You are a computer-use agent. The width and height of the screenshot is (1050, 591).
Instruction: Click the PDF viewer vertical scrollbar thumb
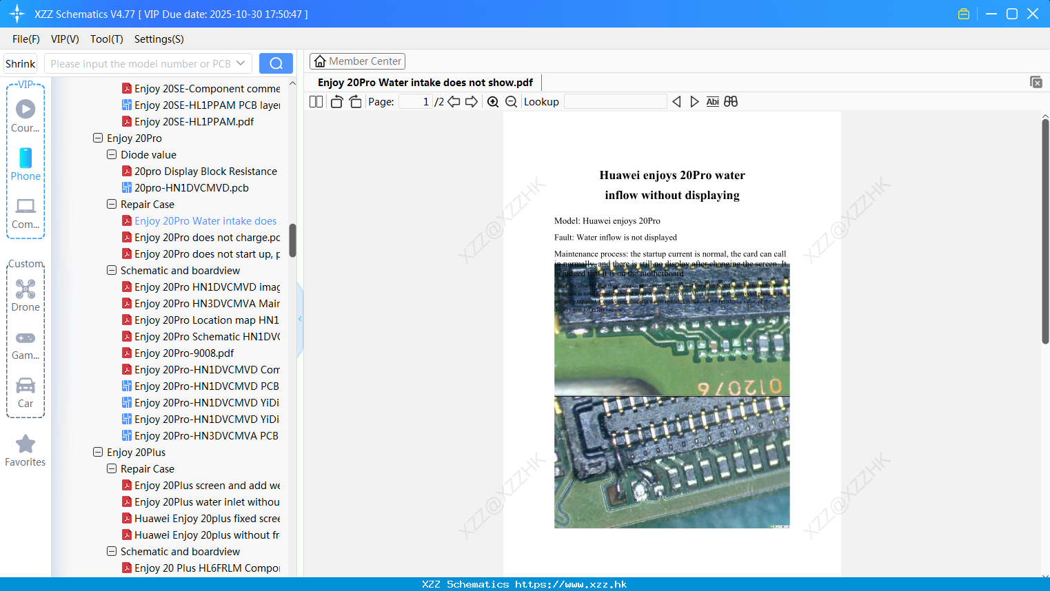tap(1045, 231)
